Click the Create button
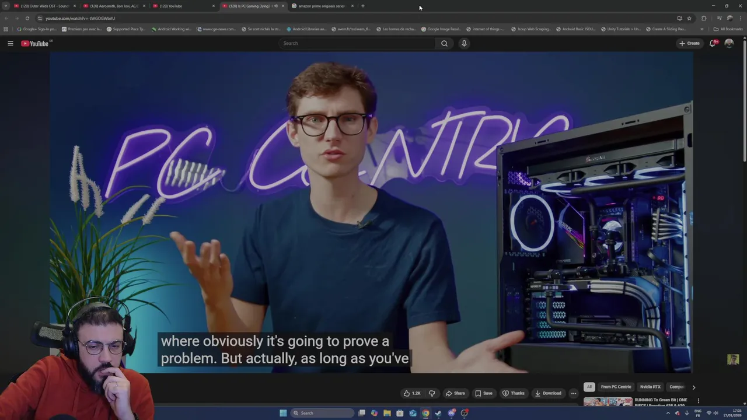 tap(689, 43)
